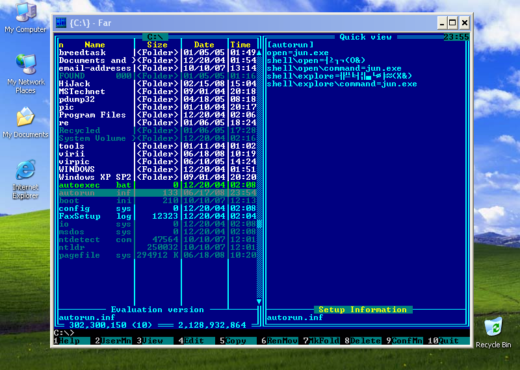Click the 1 Help function key
Image resolution: width=520 pixels, height=370 pixels.
[x=71, y=341]
